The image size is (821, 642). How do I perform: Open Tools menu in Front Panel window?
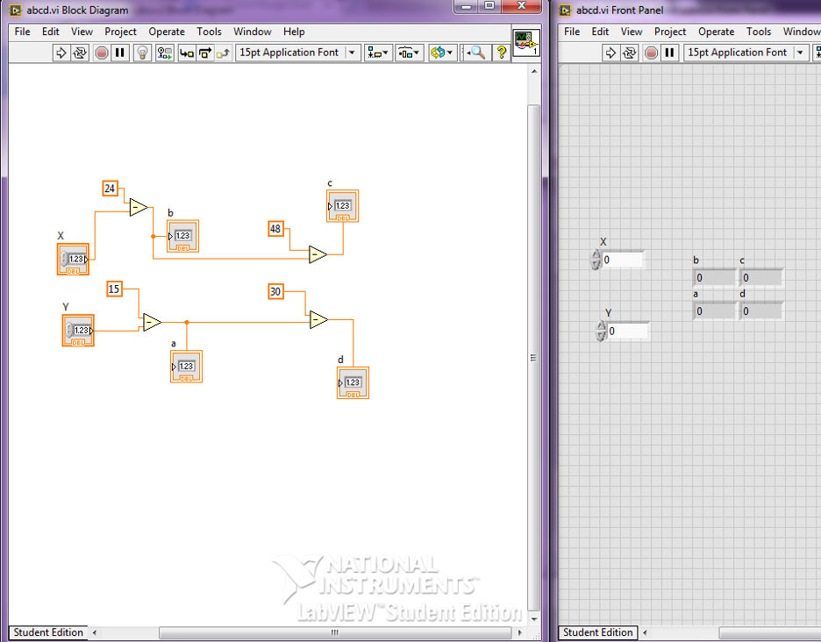pos(759,32)
